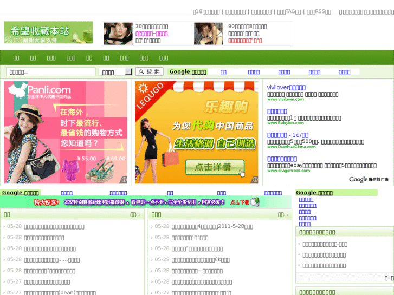The height and width of the screenshot is (295, 394).
Task: Open the www.Babylon.com URL link
Action: click(286, 123)
